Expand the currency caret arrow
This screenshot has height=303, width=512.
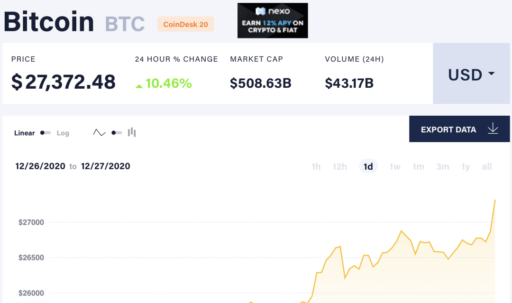(491, 74)
